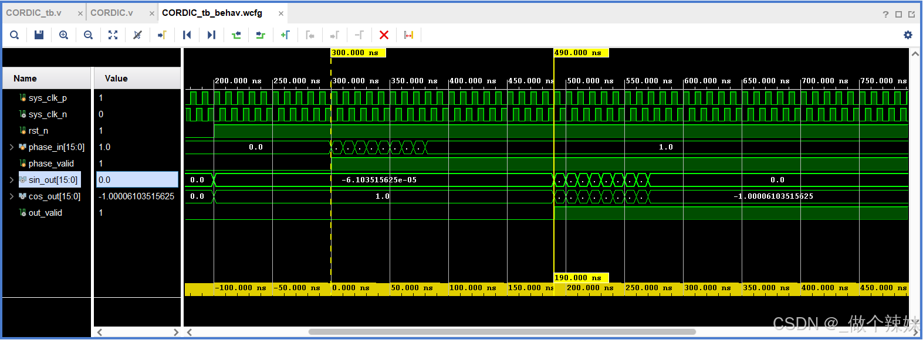This screenshot has height=340, width=923.
Task: Select the phase_in[15:0] signal name
Action: pyautogui.click(x=56, y=147)
